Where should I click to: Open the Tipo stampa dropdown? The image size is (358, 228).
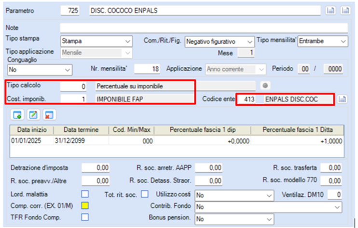tap(96, 41)
